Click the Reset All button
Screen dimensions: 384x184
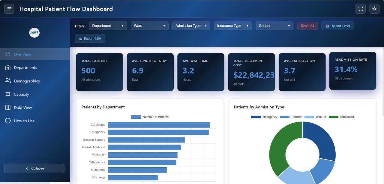[307, 26]
